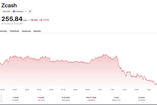
Task: Click the 255.84 price value
Action: [x=12, y=19]
